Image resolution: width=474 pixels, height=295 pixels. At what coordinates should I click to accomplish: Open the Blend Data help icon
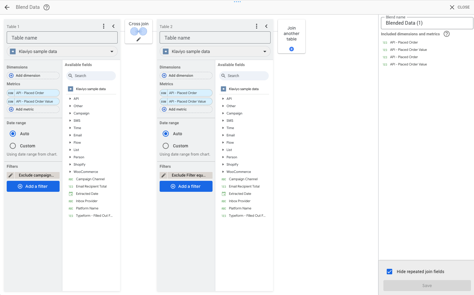(47, 7)
